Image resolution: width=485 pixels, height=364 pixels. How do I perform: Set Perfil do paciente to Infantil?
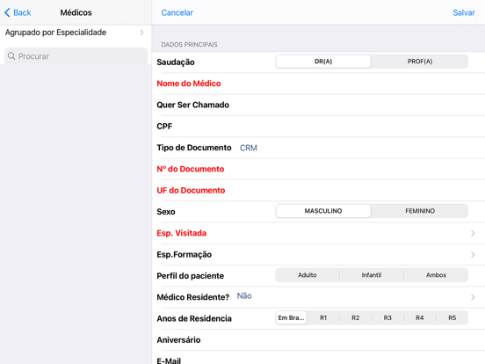pos(372,275)
